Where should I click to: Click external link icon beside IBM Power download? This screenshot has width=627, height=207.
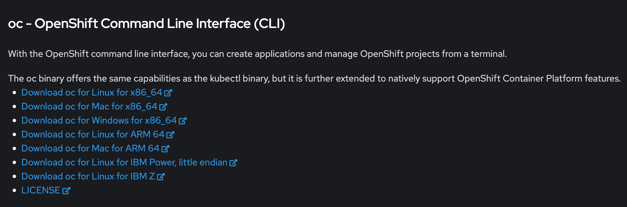coord(233,163)
